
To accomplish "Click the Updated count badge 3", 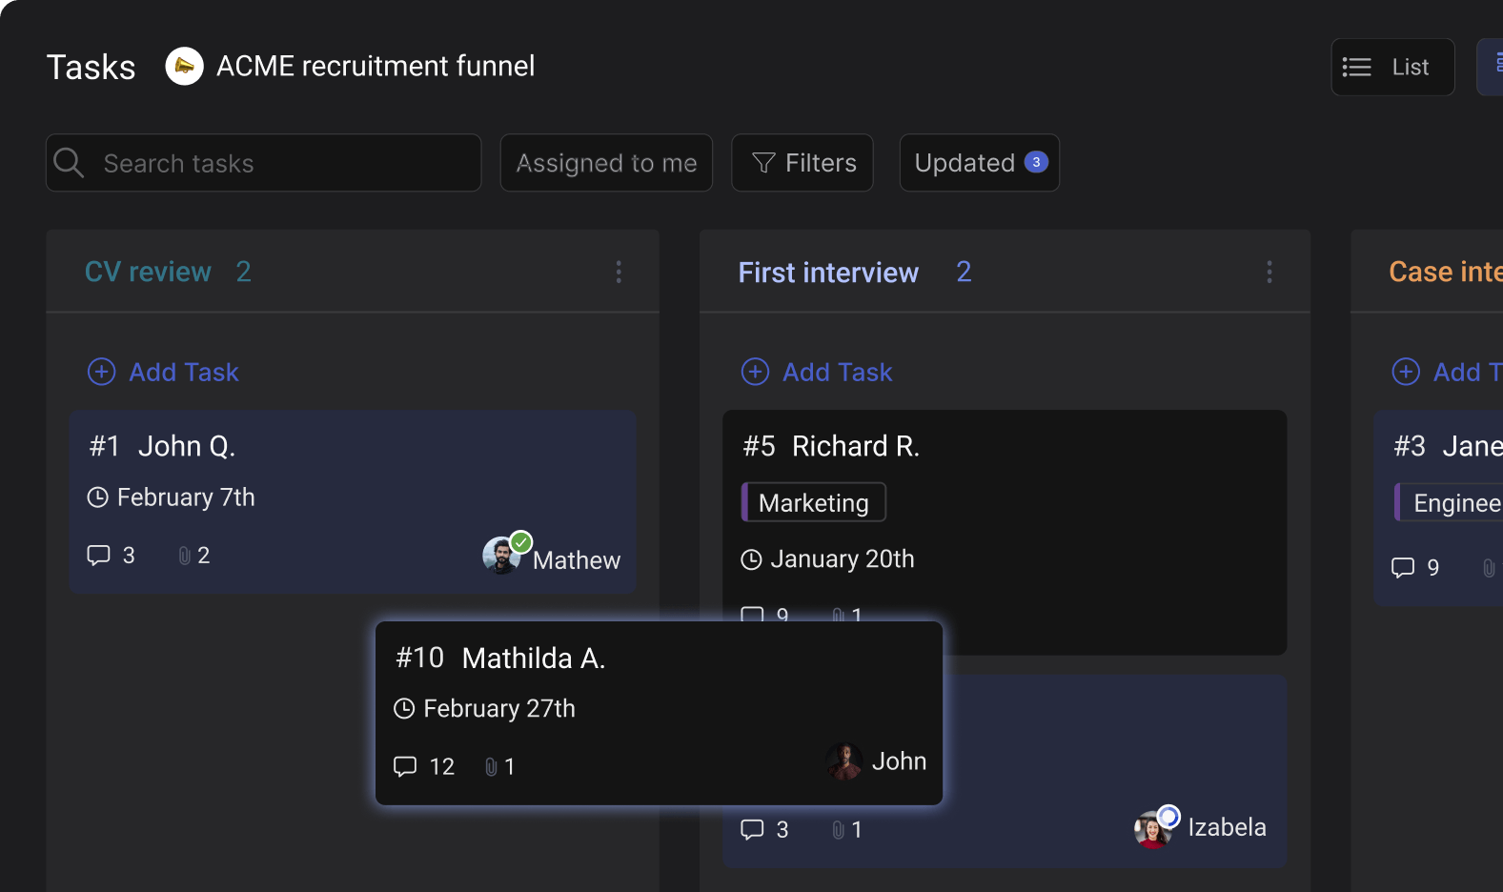I will [1036, 162].
